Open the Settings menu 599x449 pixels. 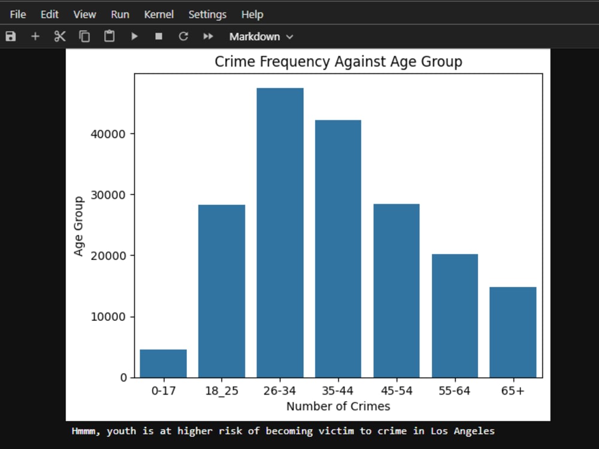[x=207, y=14]
